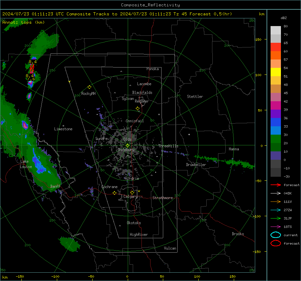Pick the magenta 42-39 dBZ swatch
The width and height of the screenshot is (301, 281).
[x=276, y=106]
